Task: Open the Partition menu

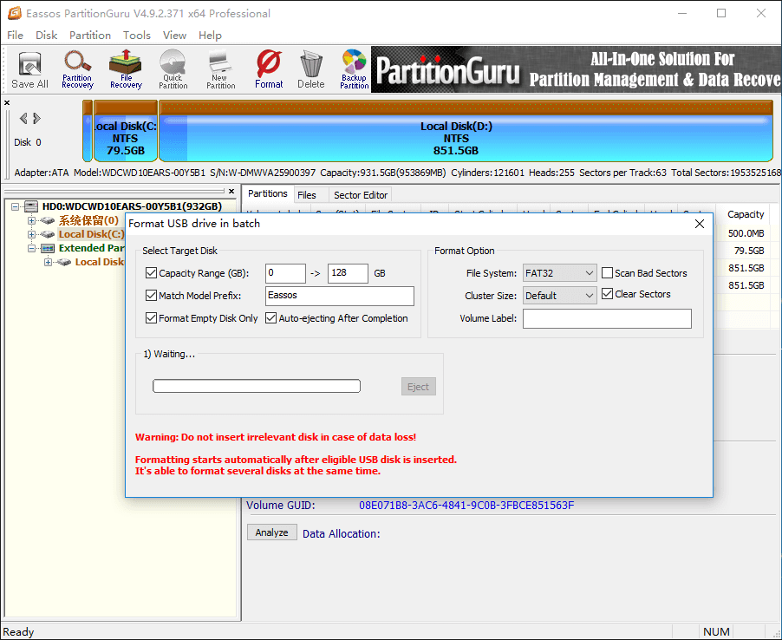Action: click(x=90, y=36)
